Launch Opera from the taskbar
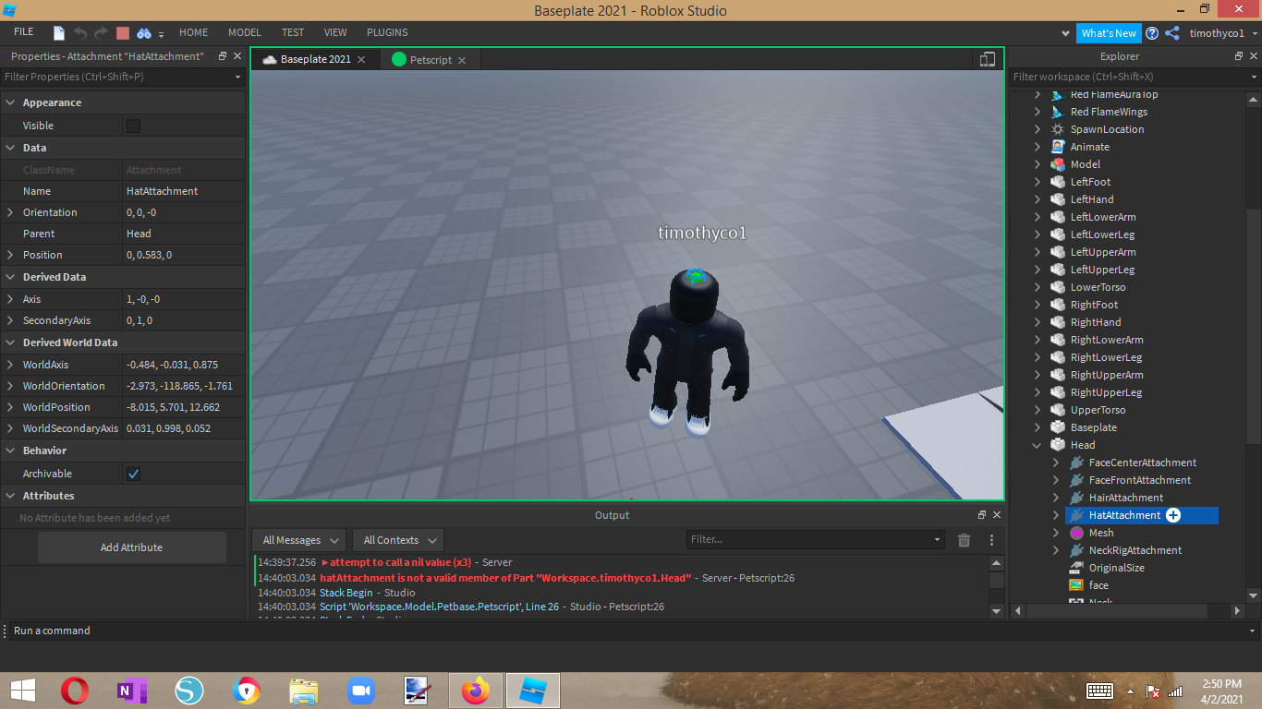 [75, 691]
